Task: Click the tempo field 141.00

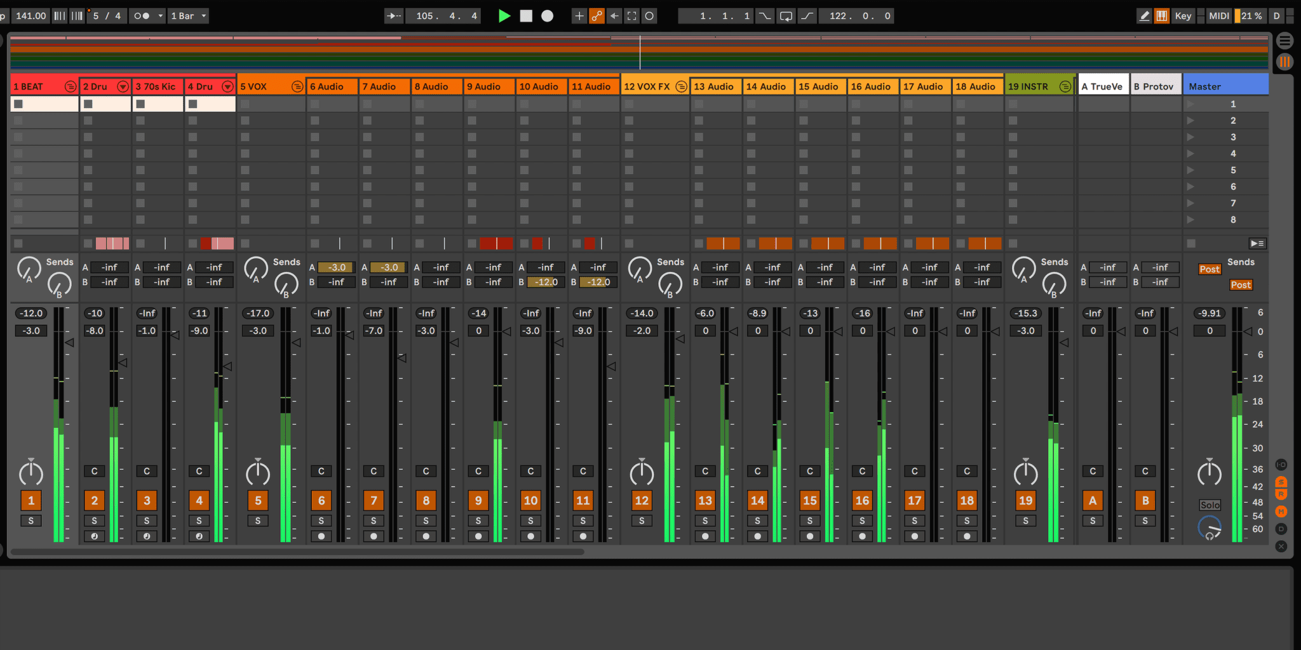Action: pyautogui.click(x=31, y=16)
